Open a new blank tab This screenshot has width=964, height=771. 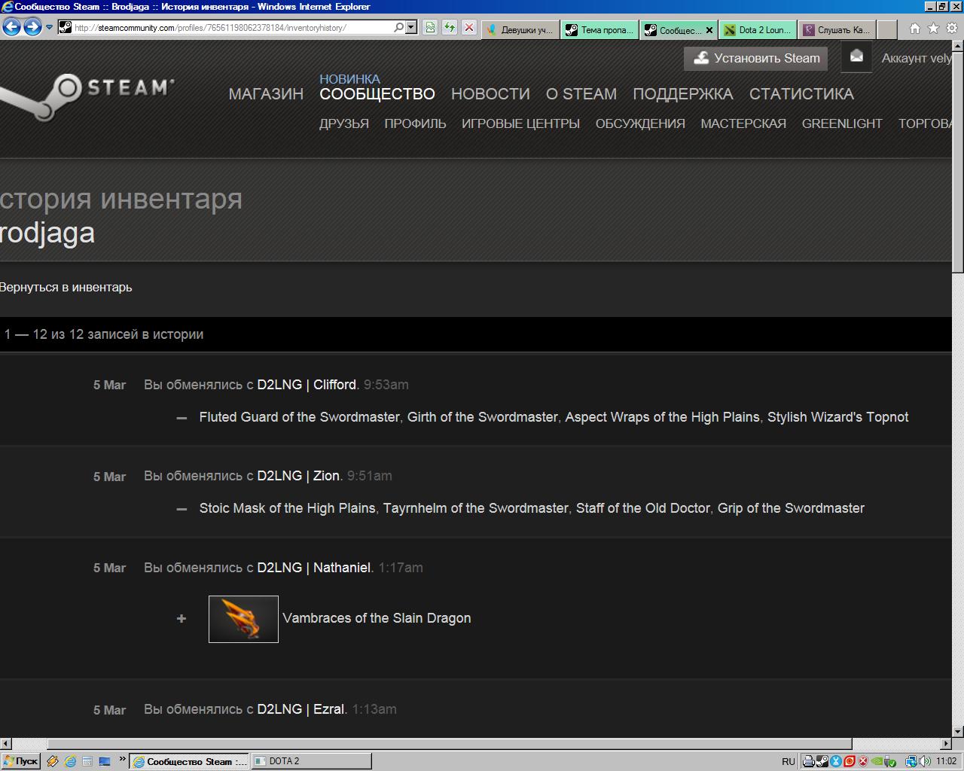click(x=887, y=29)
